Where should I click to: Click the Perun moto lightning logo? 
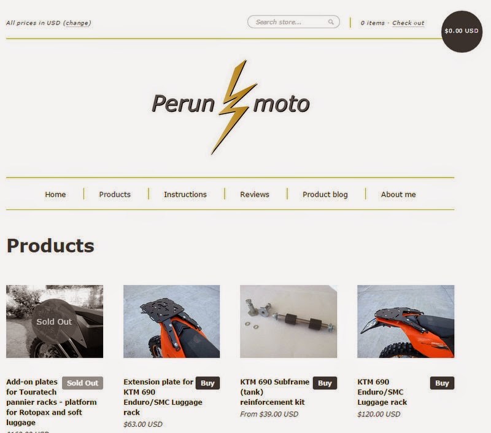(x=231, y=107)
